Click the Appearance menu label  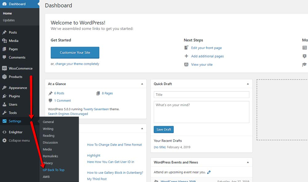(x=18, y=88)
